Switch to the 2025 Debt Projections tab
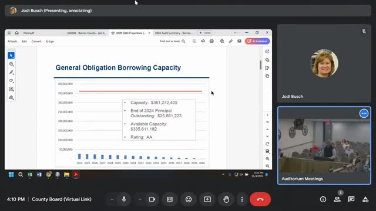Image resolution: width=376 pixels, height=211 pixels. tap(130, 33)
